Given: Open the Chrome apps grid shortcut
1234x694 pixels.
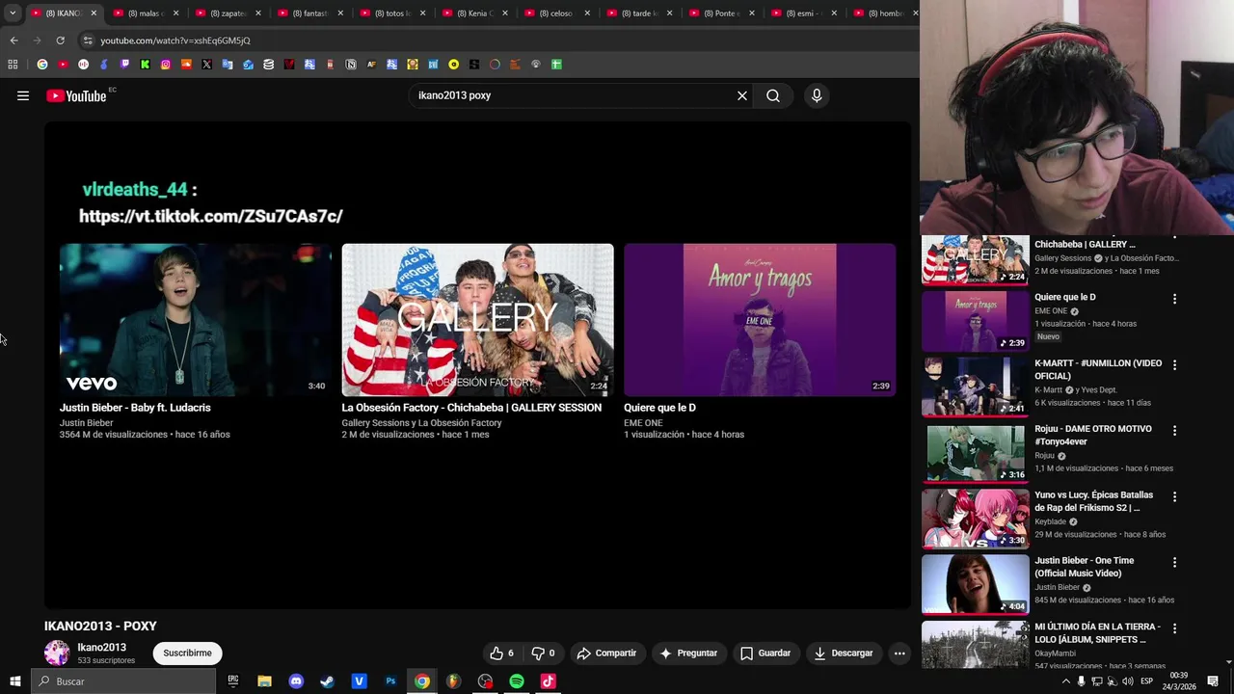Looking at the screenshot, I should 13,65.
